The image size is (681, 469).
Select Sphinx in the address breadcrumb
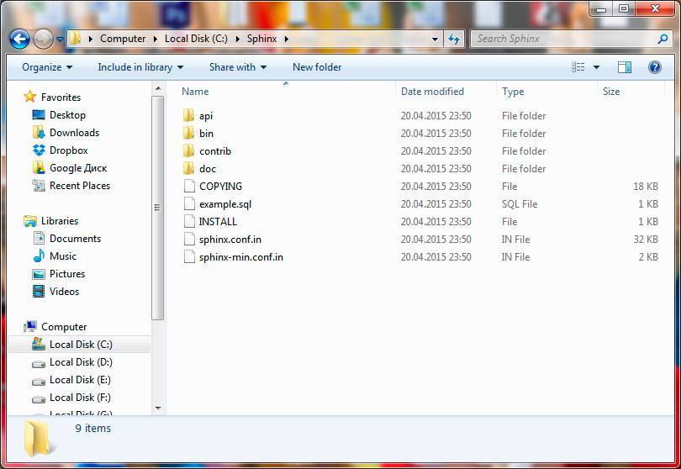(x=261, y=39)
